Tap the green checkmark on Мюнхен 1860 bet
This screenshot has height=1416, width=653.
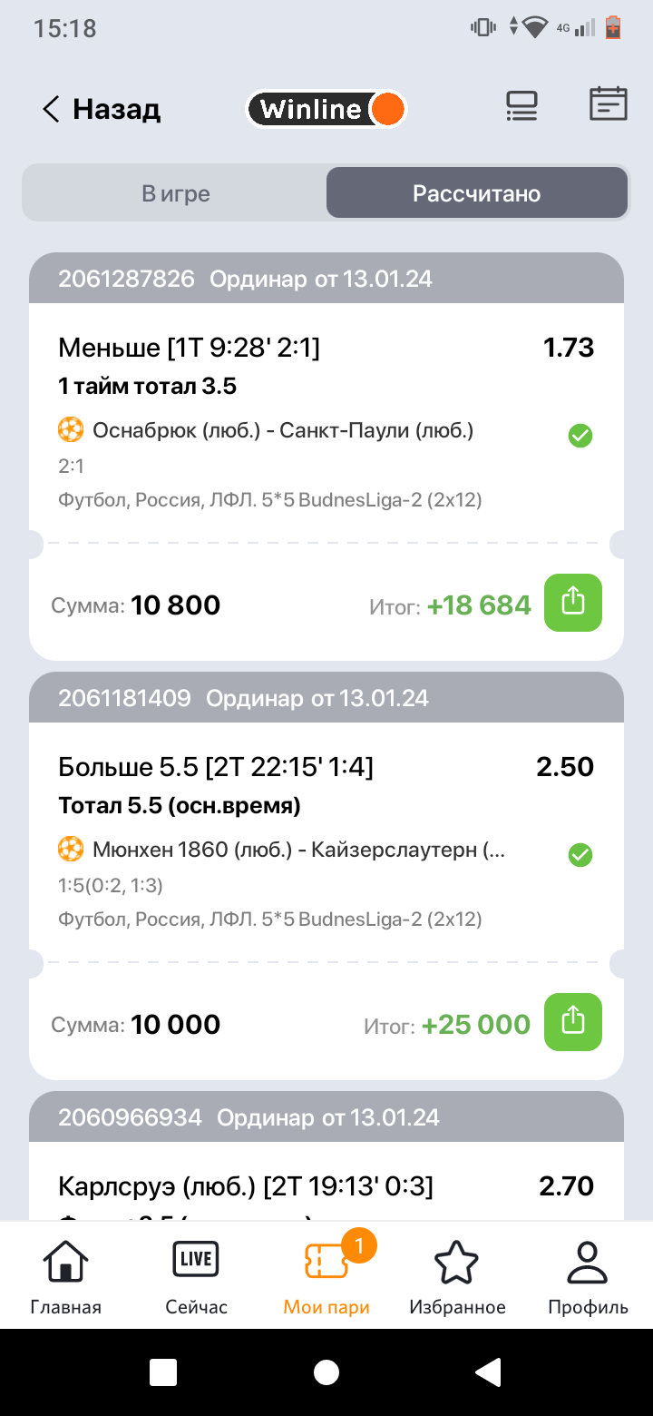580,855
